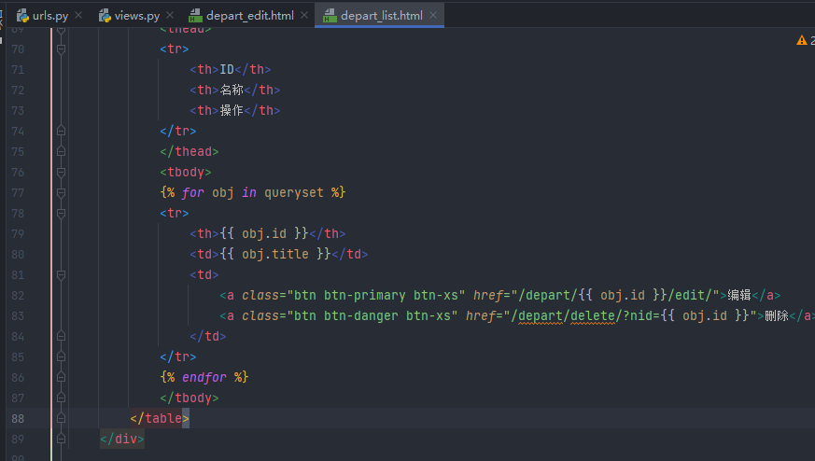Toggle fold marker at line 85
This screenshot has width=815, height=461.
[x=61, y=357]
